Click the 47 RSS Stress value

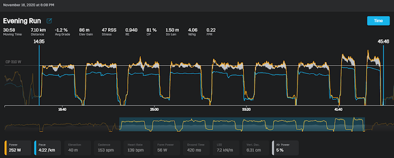click(x=109, y=30)
